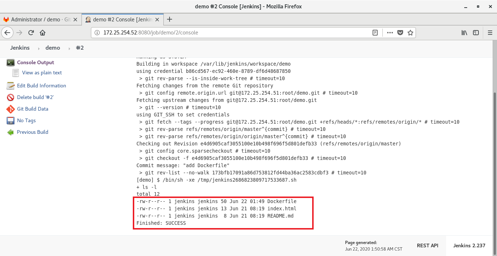Click the green Previous Build arrow icon
Screen dimensions: 497x256
point(11,132)
